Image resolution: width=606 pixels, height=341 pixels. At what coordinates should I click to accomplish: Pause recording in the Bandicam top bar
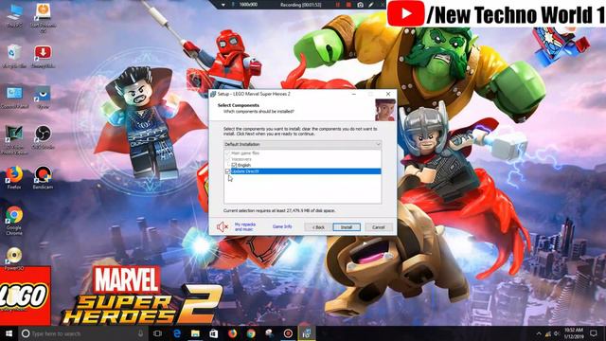pyautogui.click(x=338, y=5)
